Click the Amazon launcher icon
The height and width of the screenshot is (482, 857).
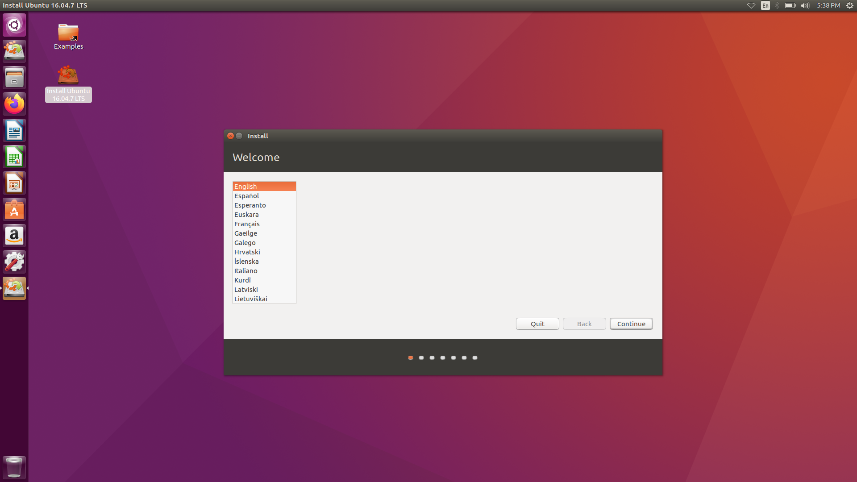[14, 236]
